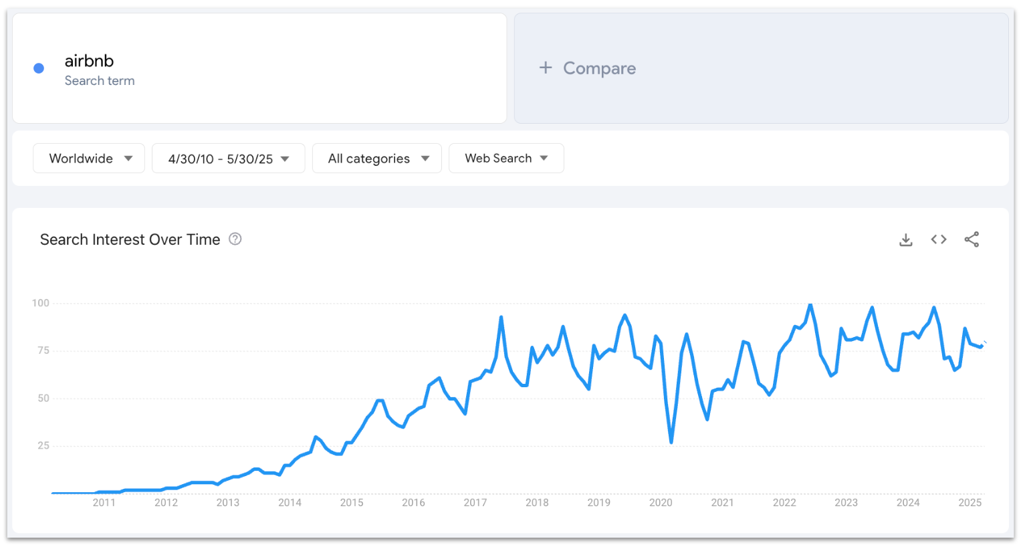Open the Web Search type dropdown
This screenshot has width=1023, height=547.
(506, 158)
